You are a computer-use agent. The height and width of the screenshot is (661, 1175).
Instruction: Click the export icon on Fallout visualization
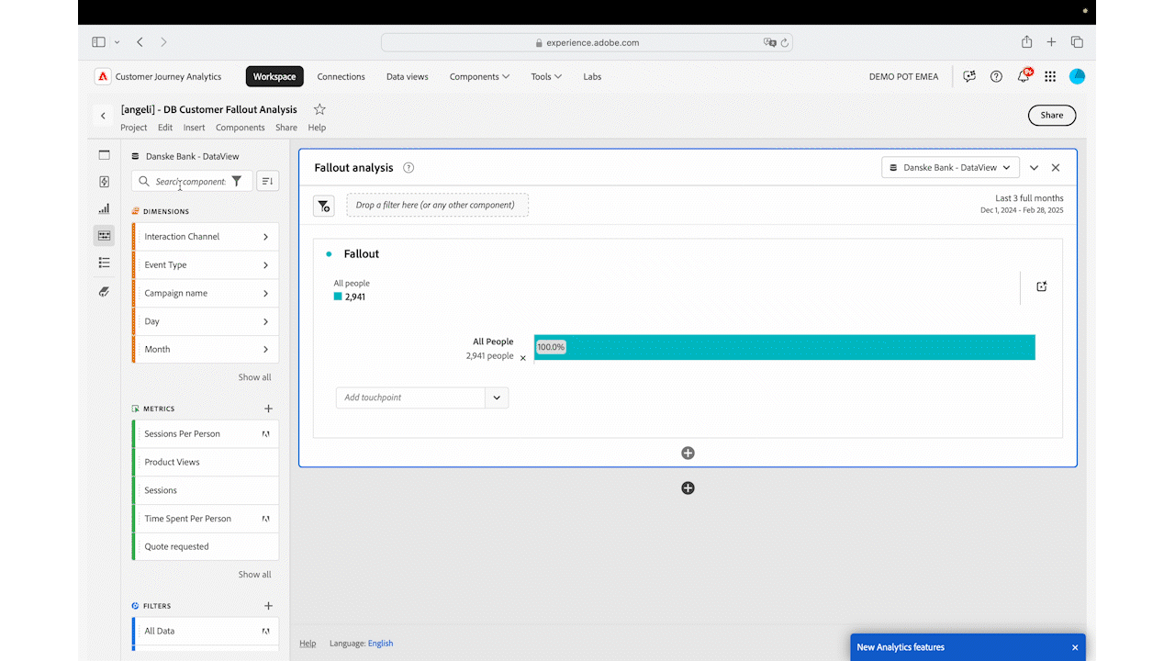pos(1042,286)
